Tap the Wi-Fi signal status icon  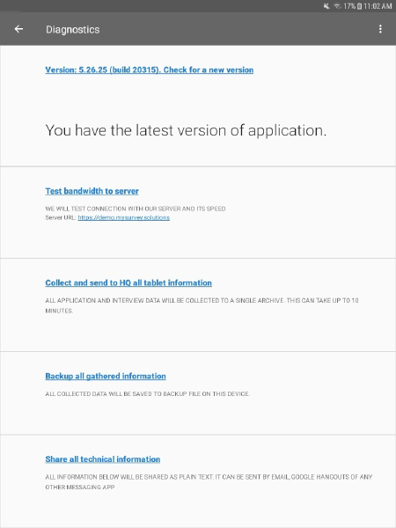tap(337, 6)
